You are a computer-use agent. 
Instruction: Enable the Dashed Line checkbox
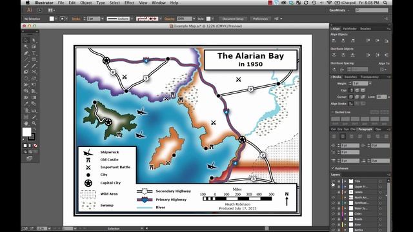pos(333,112)
